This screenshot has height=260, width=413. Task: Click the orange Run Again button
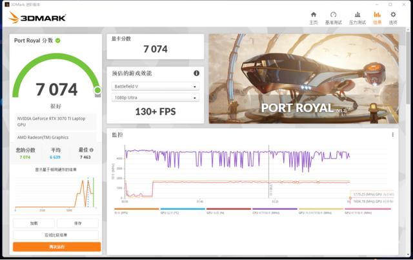tap(57, 247)
